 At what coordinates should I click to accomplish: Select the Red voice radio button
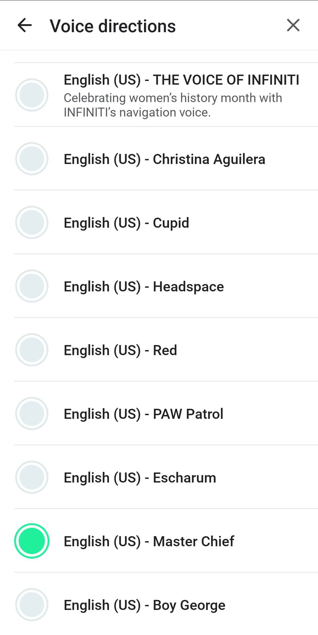coord(32,350)
